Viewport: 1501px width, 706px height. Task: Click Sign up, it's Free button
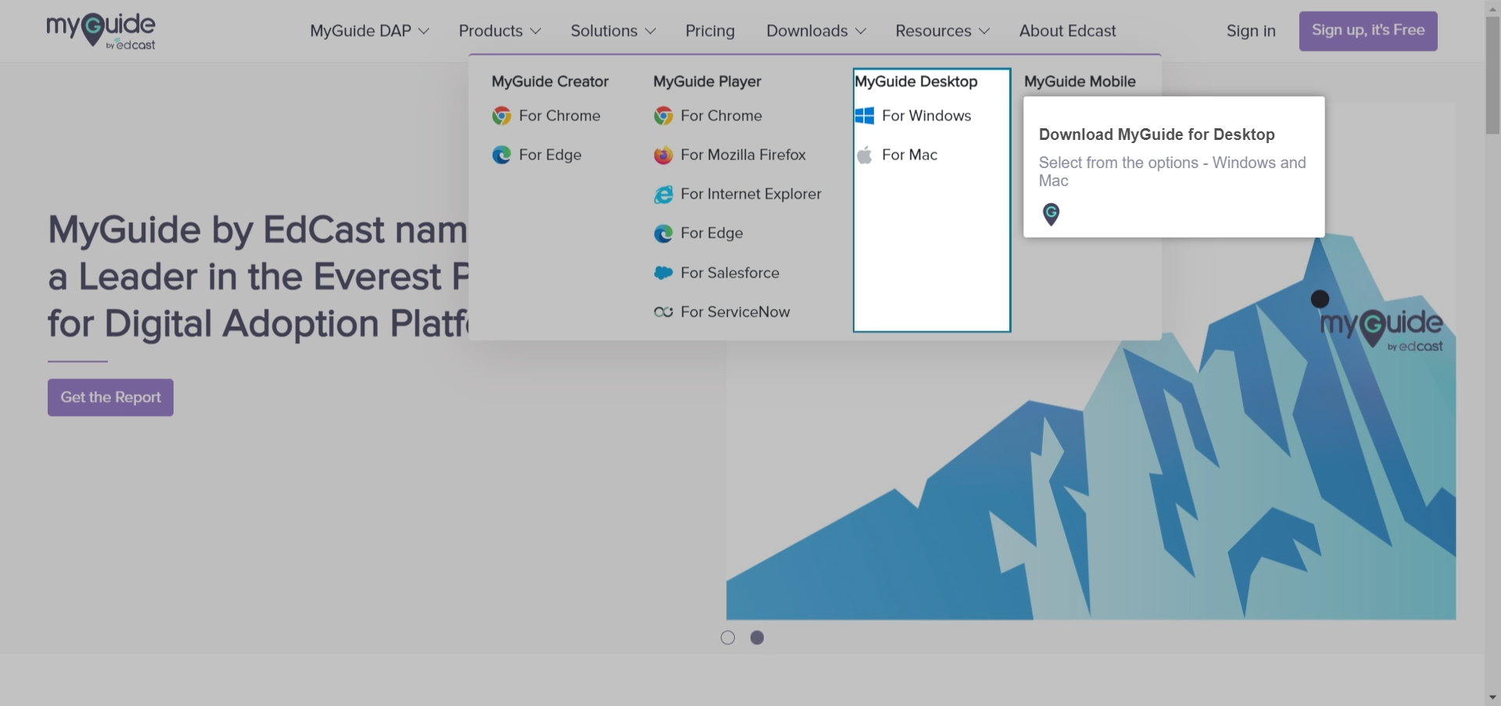(1368, 31)
